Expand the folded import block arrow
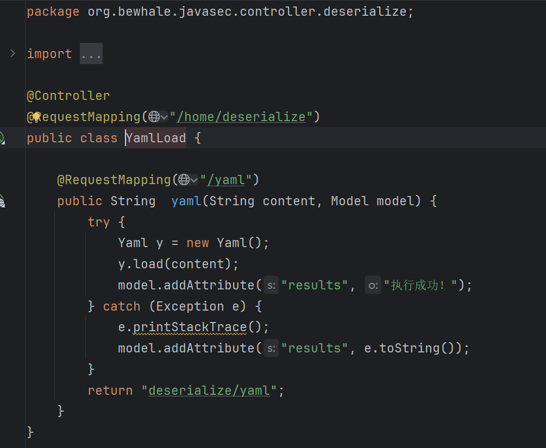 [x=12, y=54]
